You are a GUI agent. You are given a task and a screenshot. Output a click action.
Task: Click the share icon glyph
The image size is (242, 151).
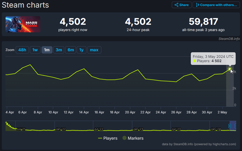pyautogui.click(x=176, y=5)
